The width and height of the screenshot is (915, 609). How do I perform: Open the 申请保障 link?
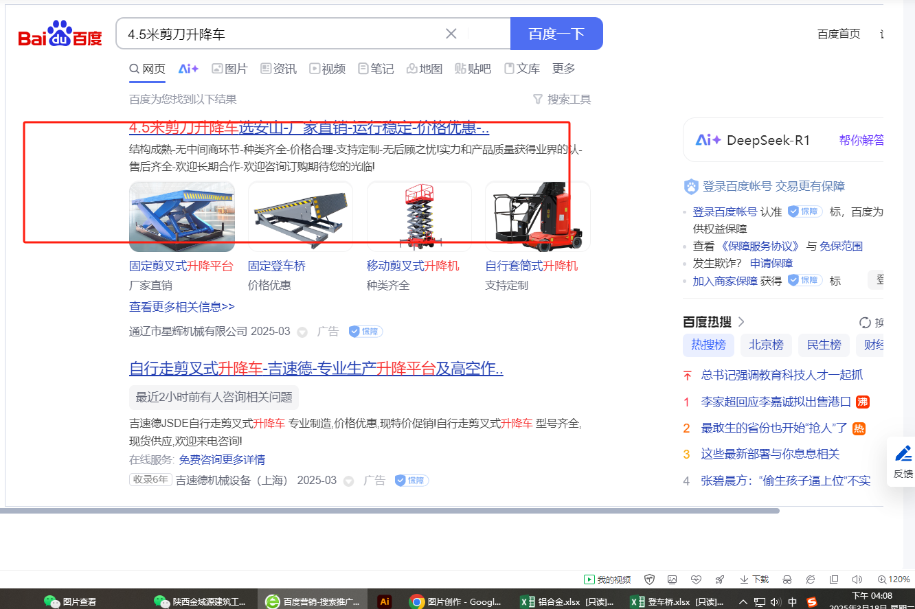(x=771, y=264)
